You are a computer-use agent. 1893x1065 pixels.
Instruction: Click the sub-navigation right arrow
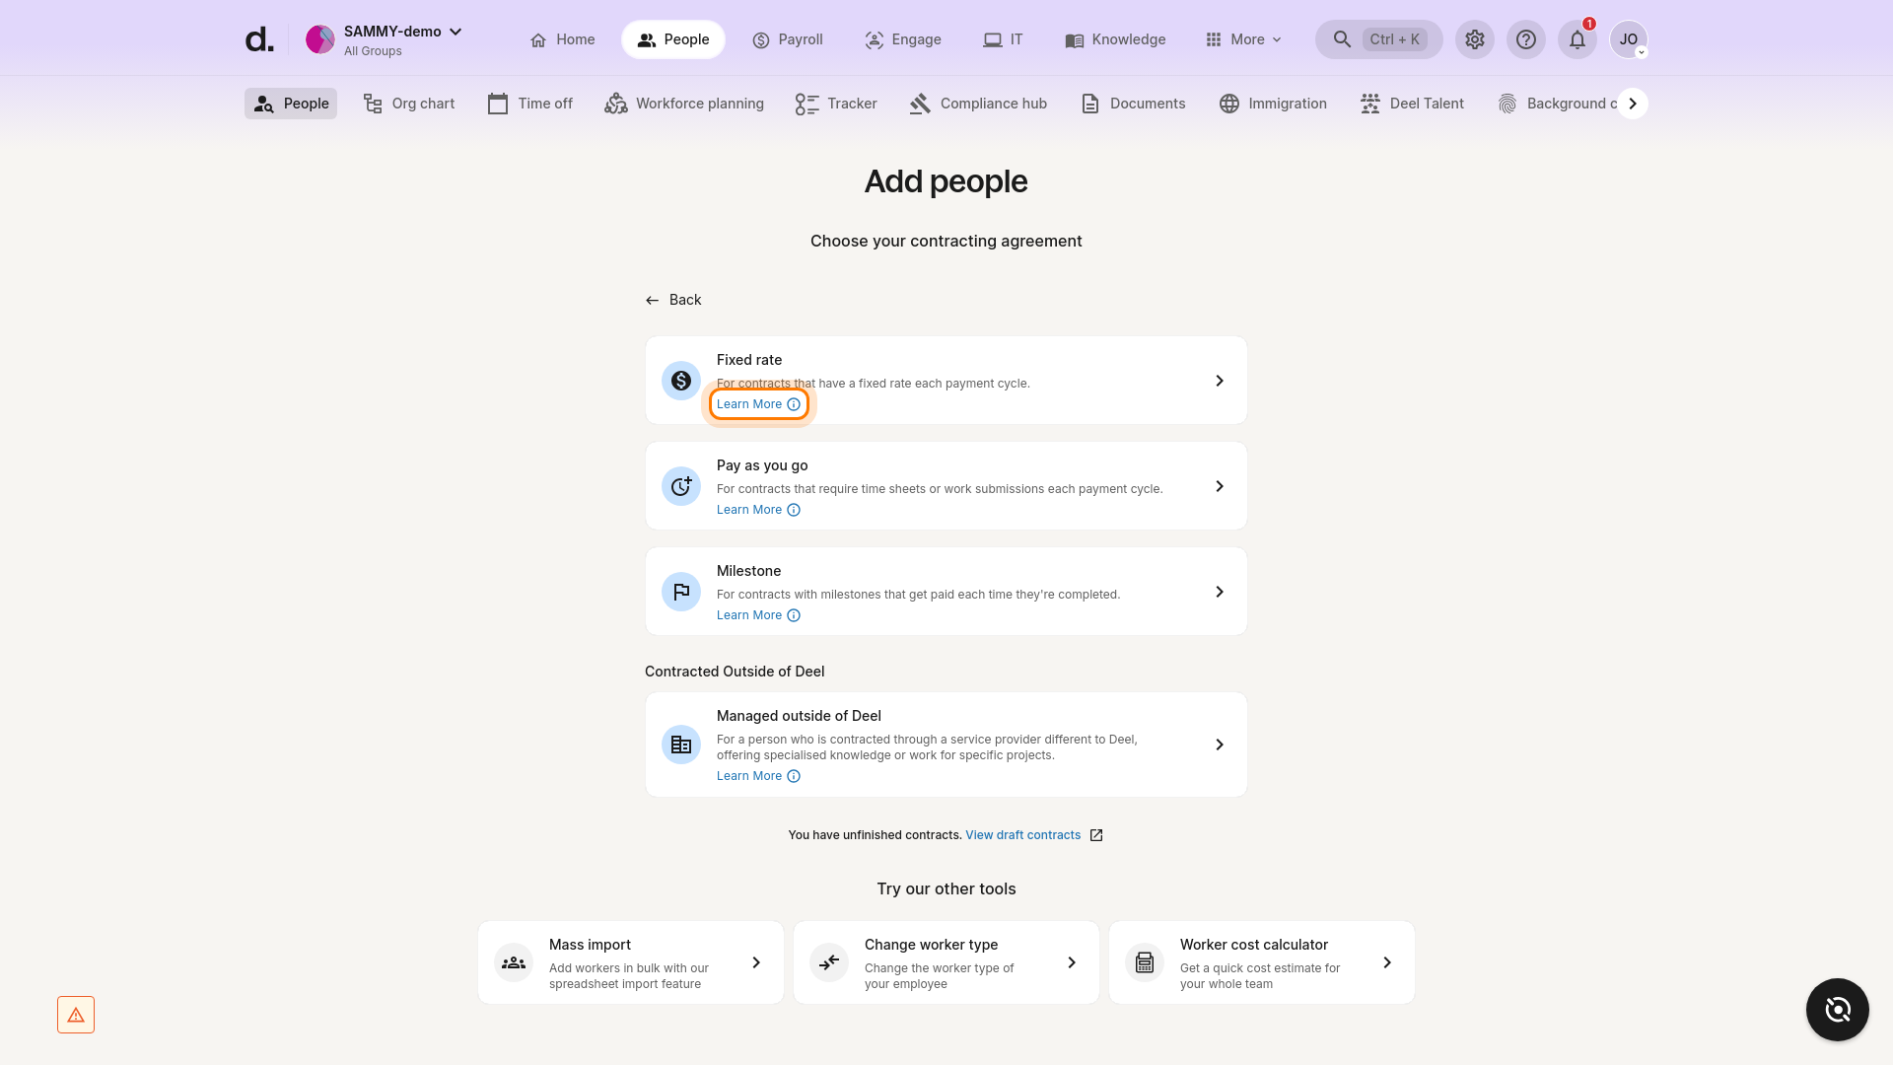[x=1633, y=104]
